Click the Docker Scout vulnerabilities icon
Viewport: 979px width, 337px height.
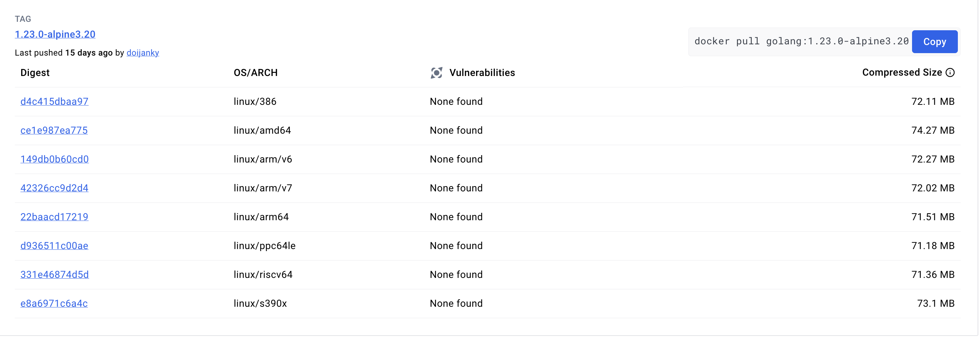pyautogui.click(x=436, y=73)
